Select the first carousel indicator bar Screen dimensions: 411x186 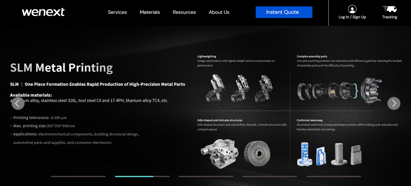point(78,176)
